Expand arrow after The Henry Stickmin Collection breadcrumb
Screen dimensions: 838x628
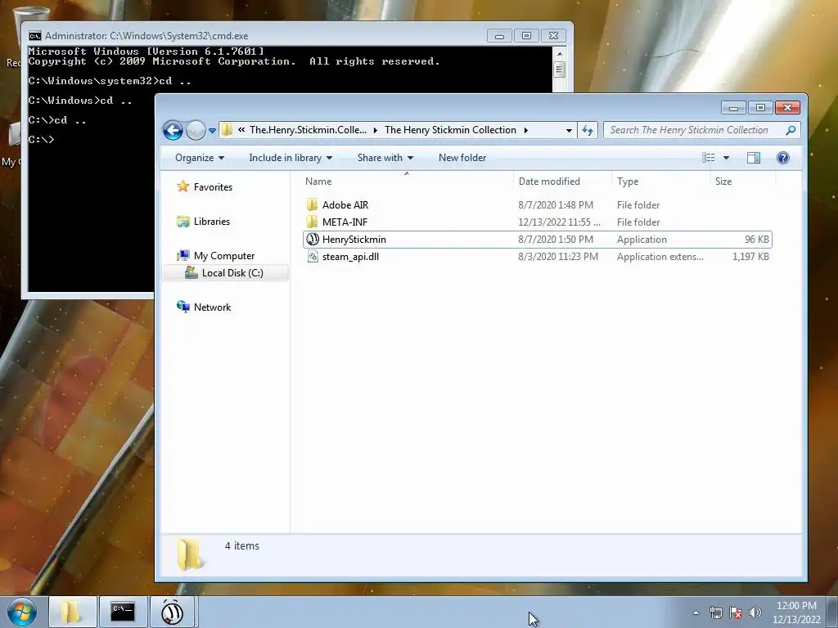click(x=526, y=130)
